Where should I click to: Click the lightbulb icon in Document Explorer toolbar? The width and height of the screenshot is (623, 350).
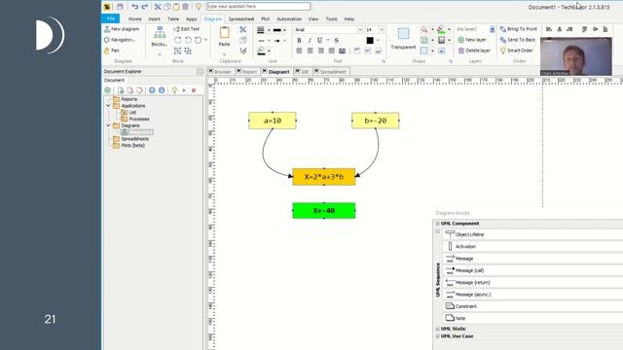coord(174,90)
